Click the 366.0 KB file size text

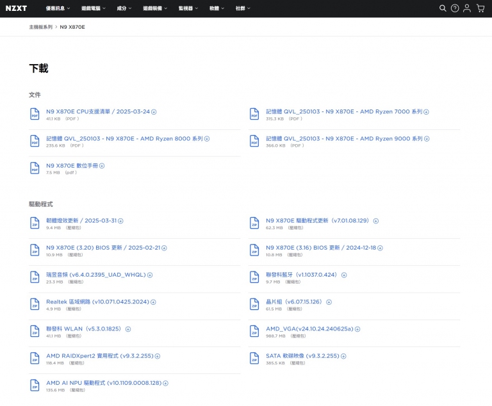275,145
